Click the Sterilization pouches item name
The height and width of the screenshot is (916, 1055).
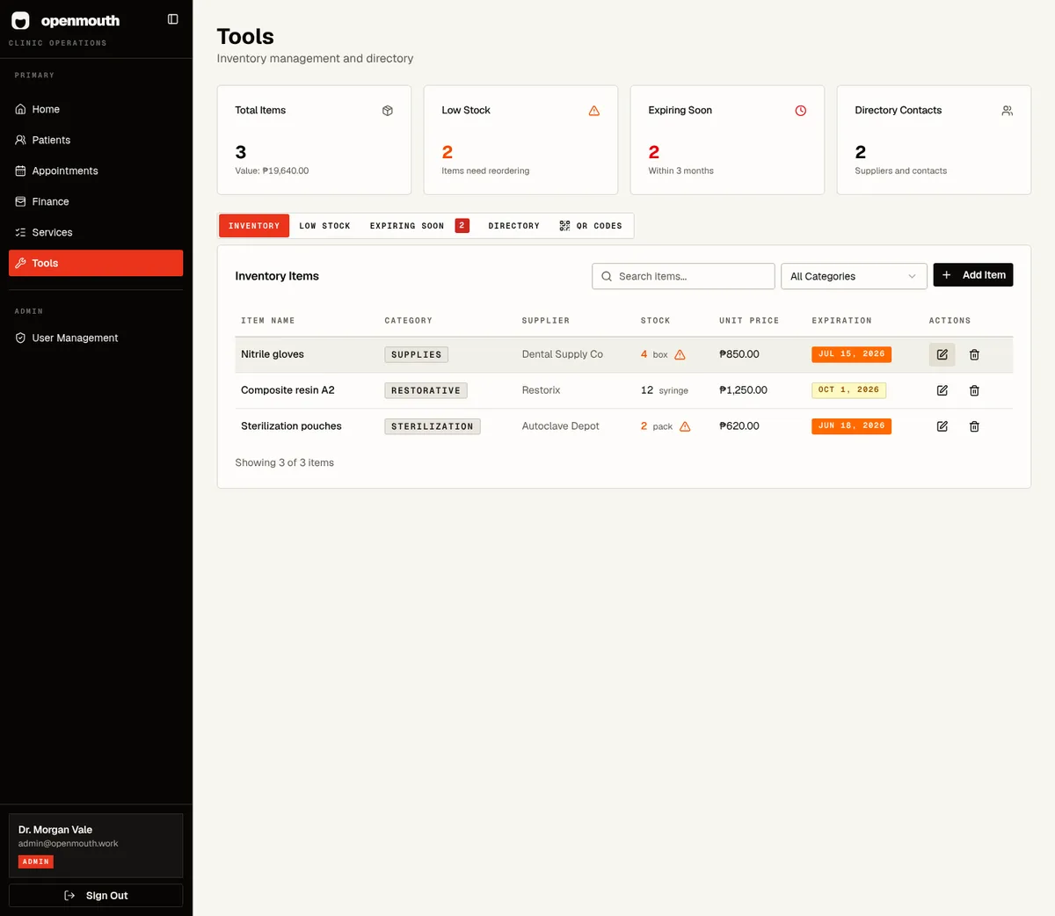click(291, 426)
